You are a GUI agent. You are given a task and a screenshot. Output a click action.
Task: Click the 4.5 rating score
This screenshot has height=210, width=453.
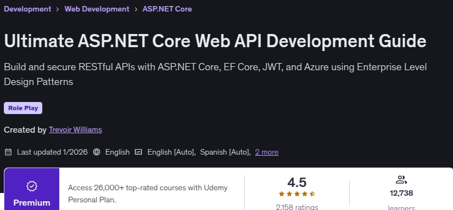297,182
